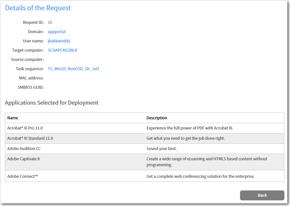Open the Request ID 10 link
290x206 pixels.
tap(50, 22)
